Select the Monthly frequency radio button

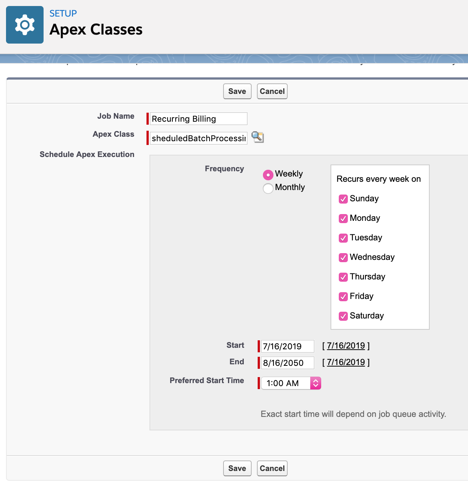[268, 189]
